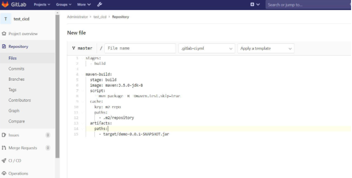Open CI / CD in sidebar
Viewport: 352px width, 178px height.
pyautogui.click(x=15, y=160)
